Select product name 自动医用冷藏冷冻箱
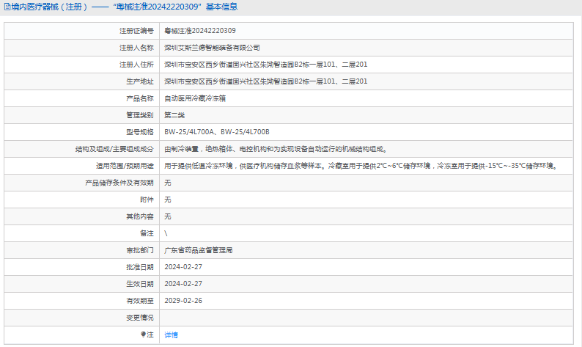Viewport: 582px width, 347px height. pyautogui.click(x=195, y=98)
